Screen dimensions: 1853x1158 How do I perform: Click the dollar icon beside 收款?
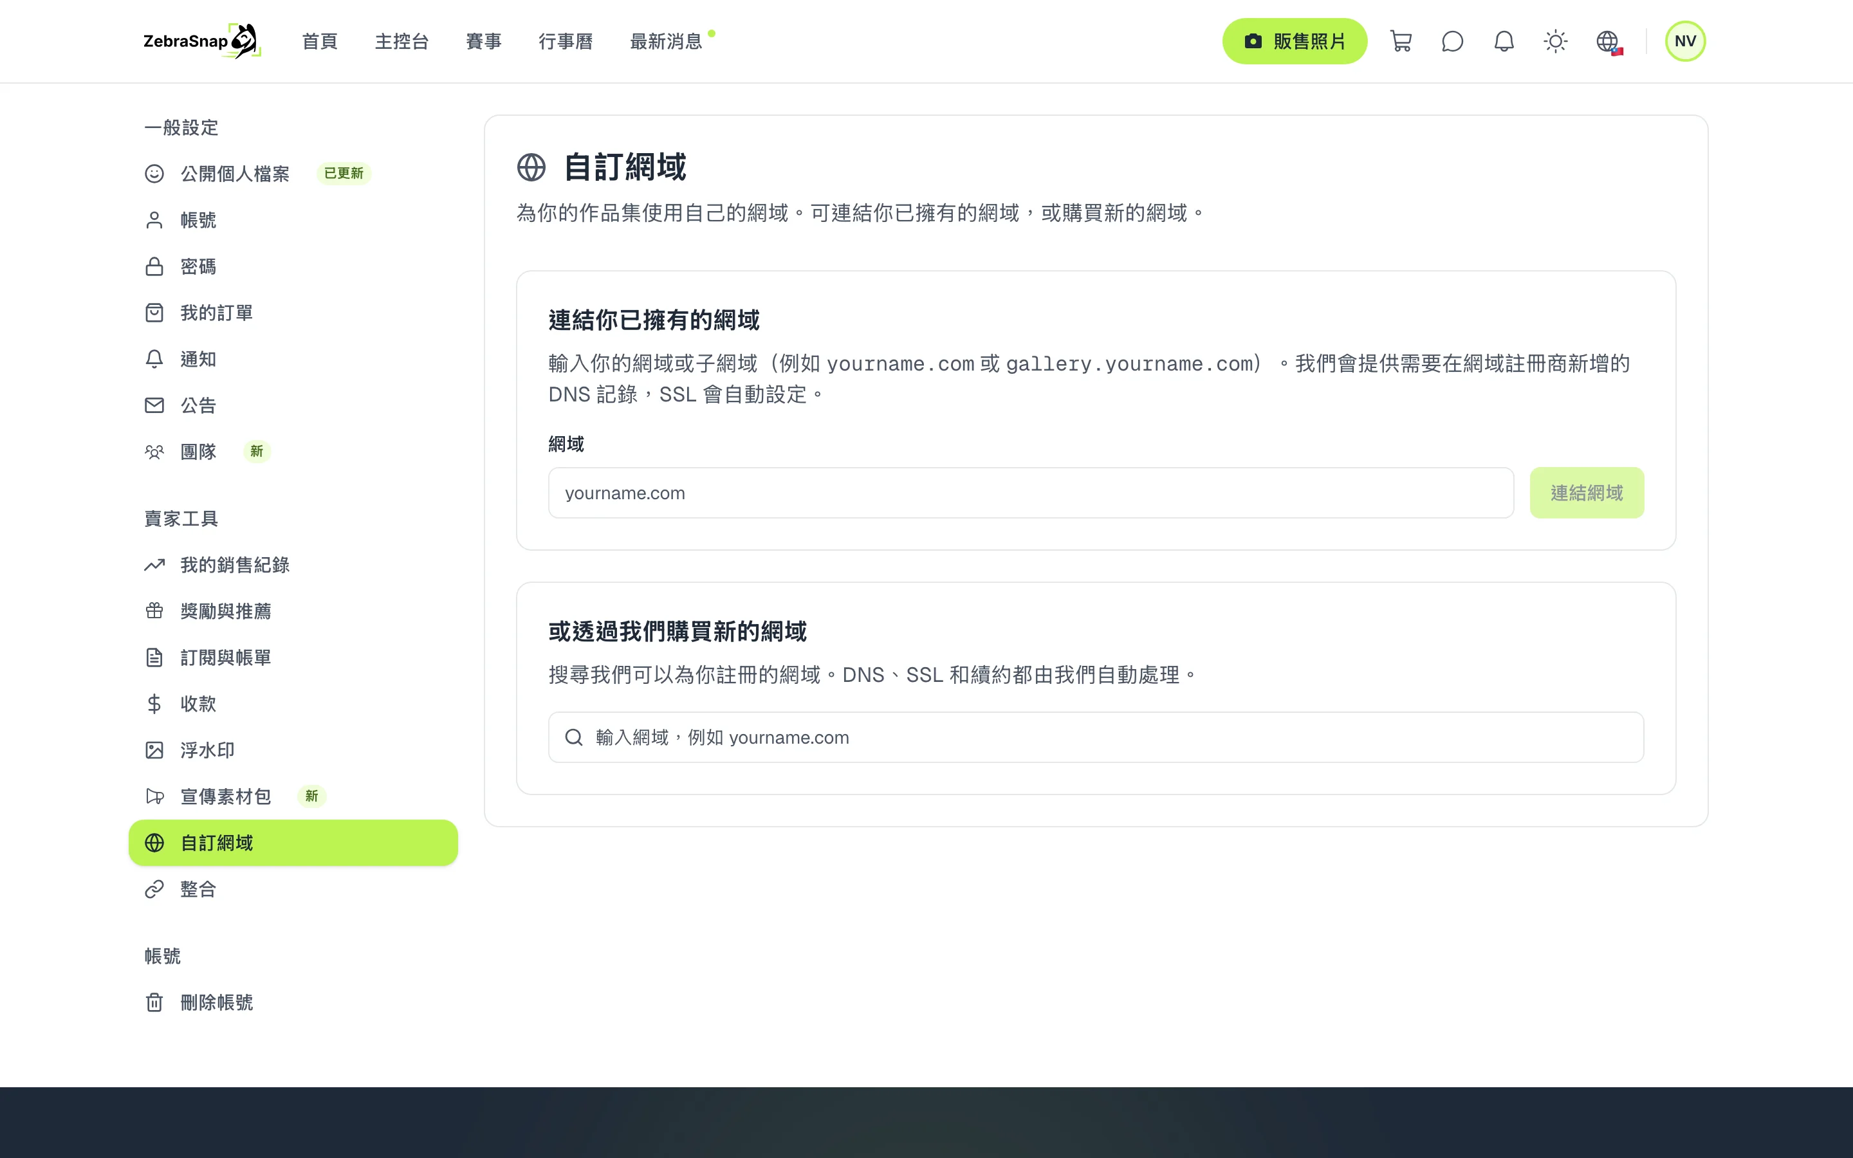coord(154,704)
